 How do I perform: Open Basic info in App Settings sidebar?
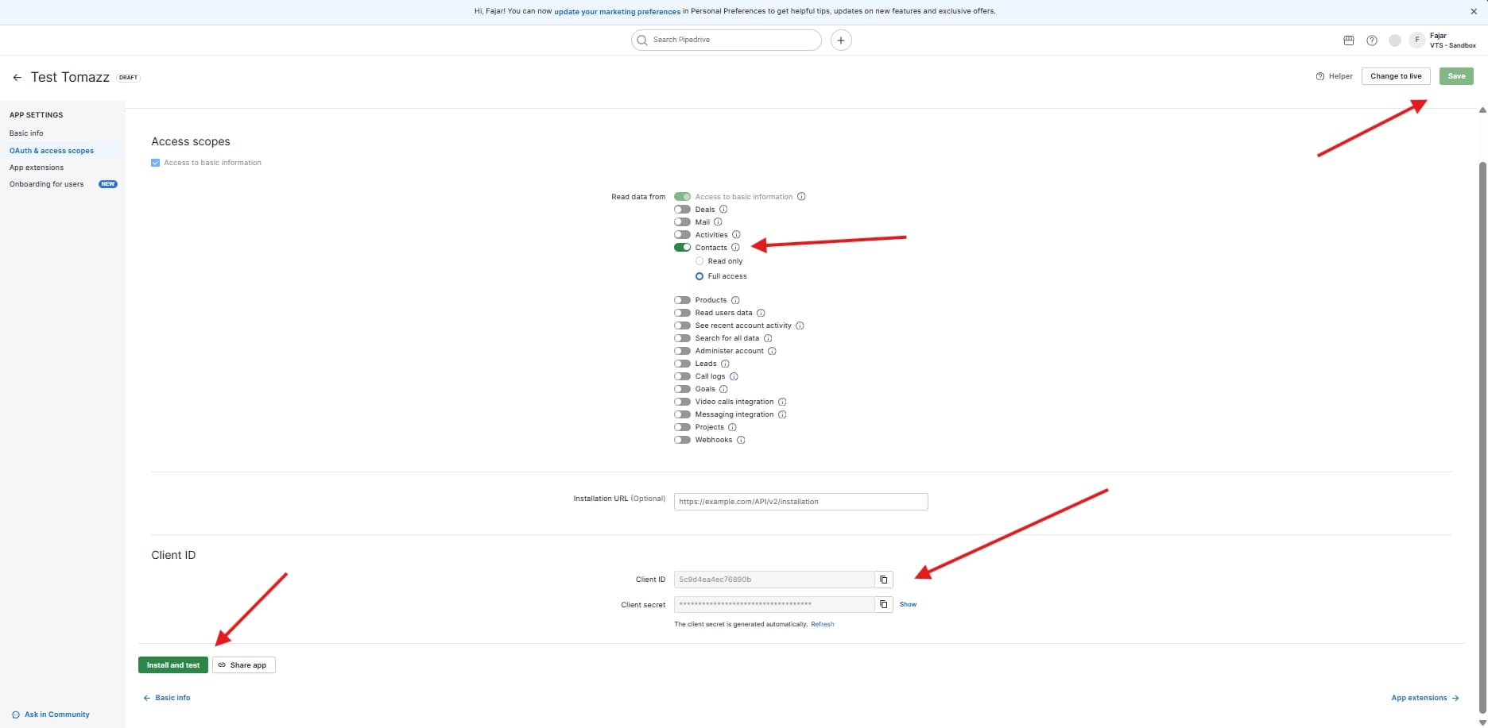[26, 133]
